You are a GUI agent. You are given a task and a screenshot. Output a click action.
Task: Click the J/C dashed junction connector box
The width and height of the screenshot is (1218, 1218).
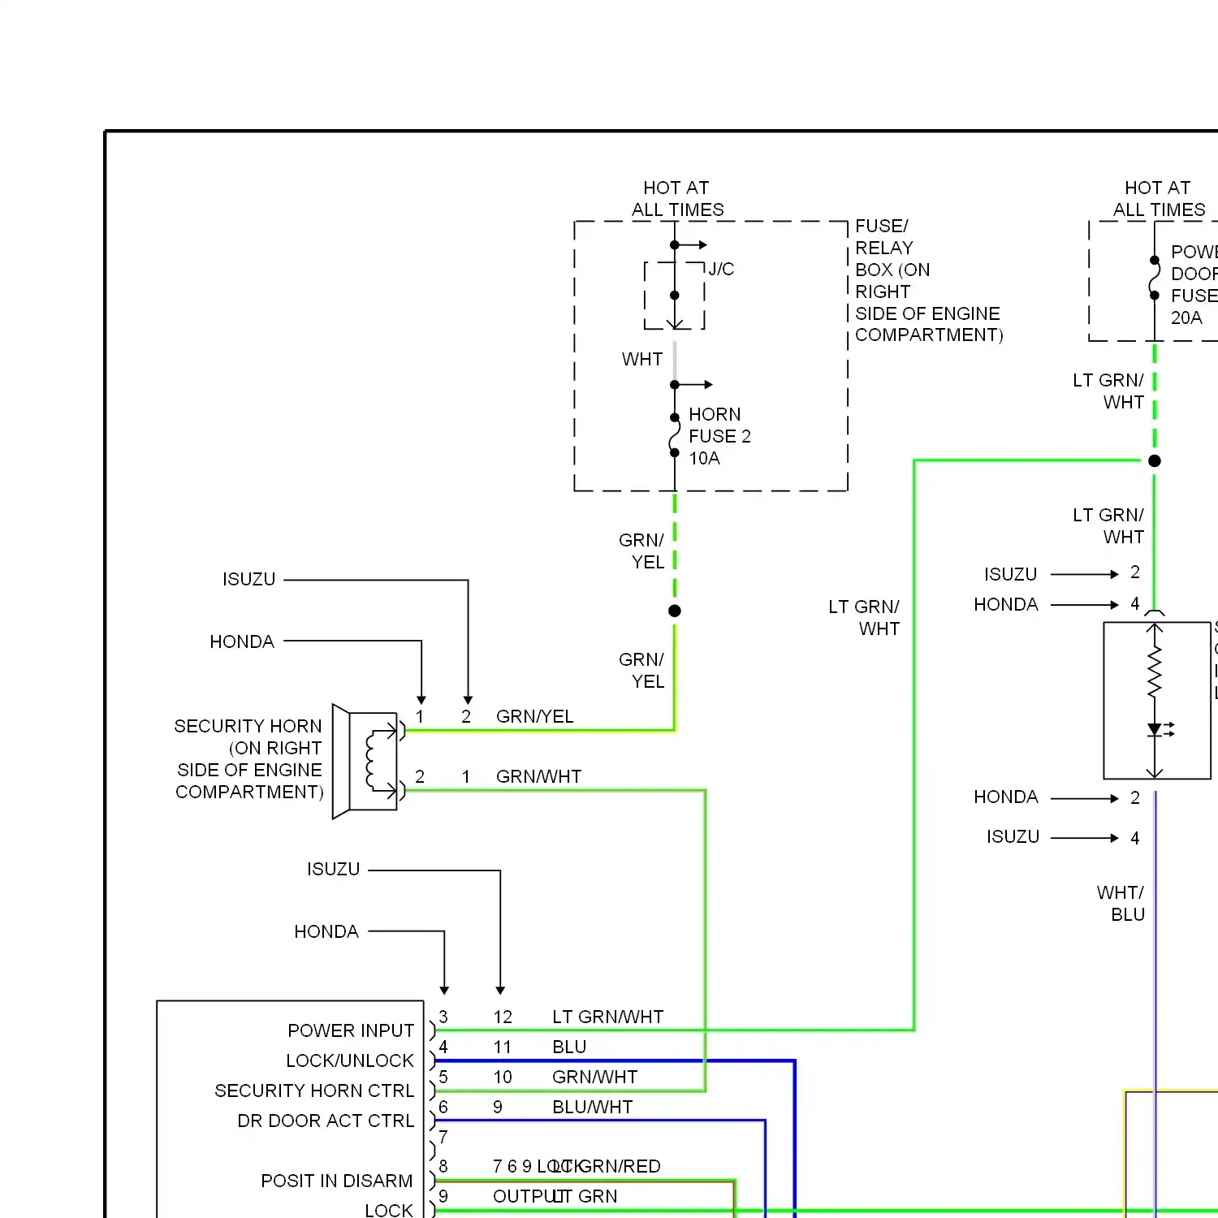point(674,296)
